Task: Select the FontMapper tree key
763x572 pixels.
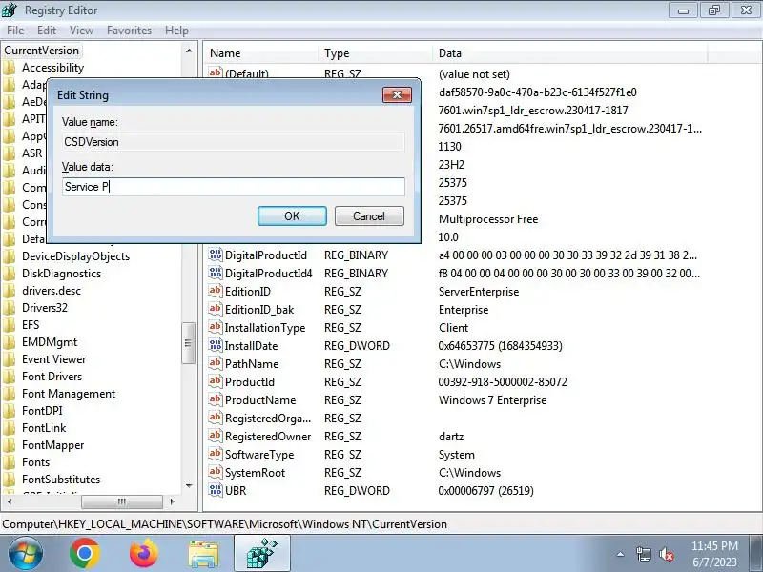Action: (x=52, y=445)
